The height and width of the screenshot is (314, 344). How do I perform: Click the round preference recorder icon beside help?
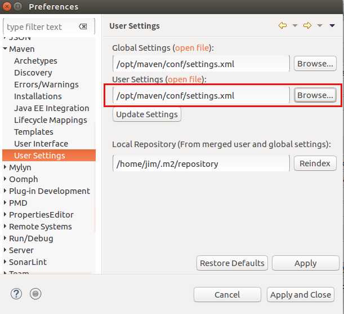tap(35, 294)
